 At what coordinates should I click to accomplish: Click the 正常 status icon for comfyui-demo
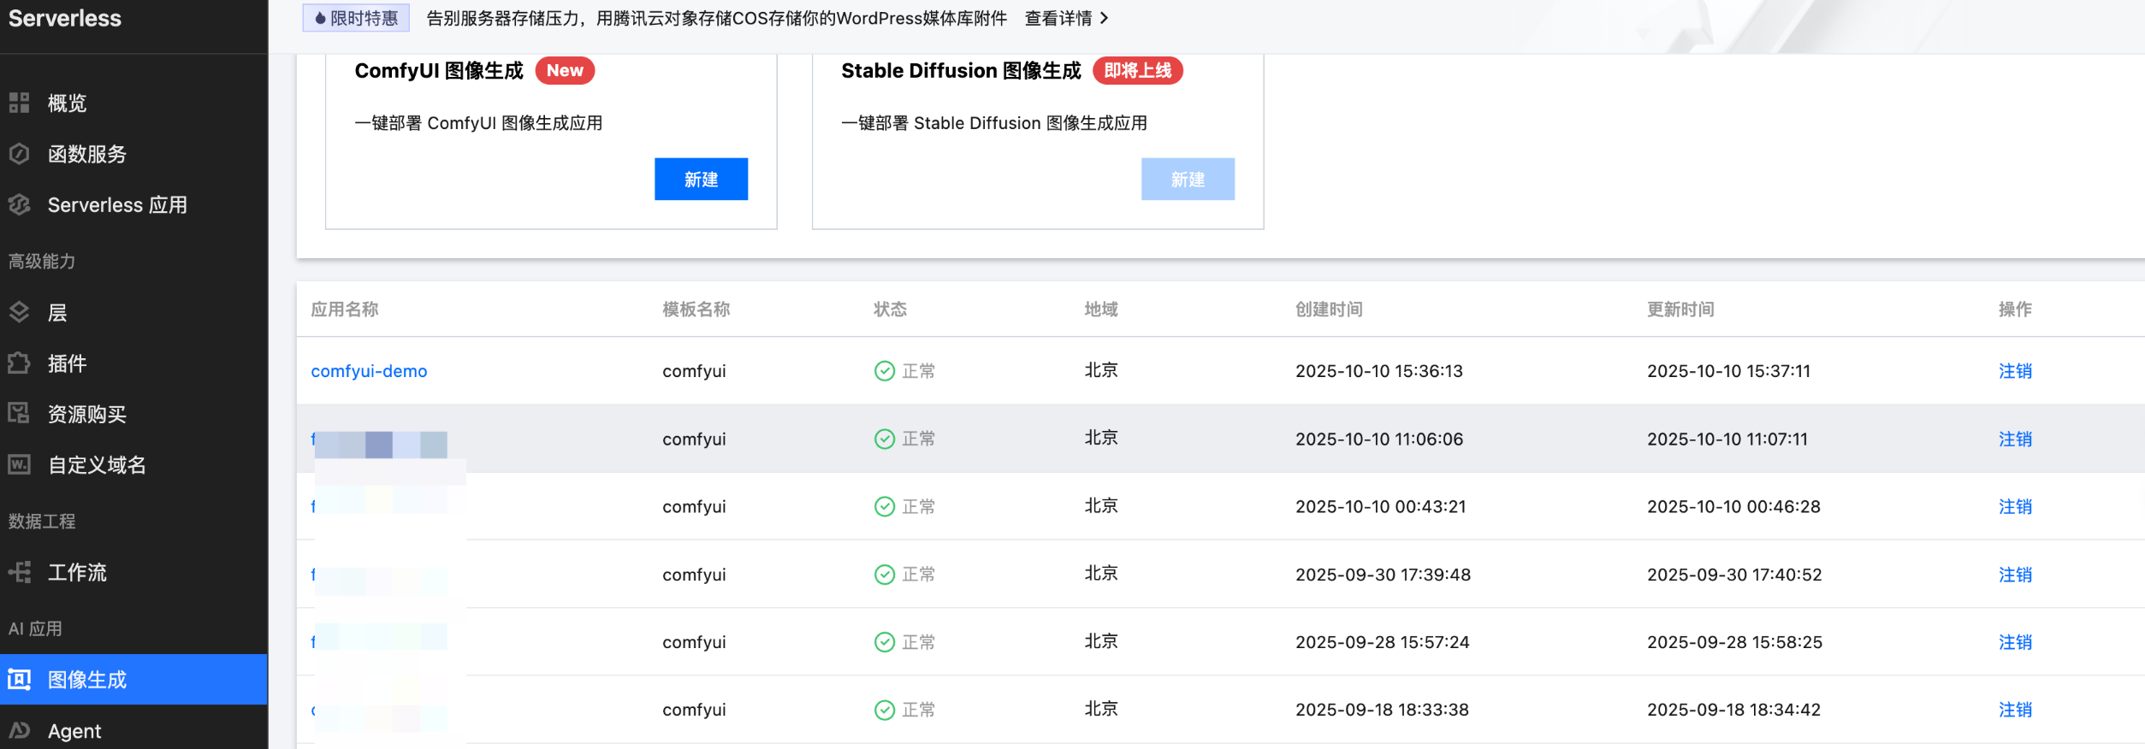884,371
